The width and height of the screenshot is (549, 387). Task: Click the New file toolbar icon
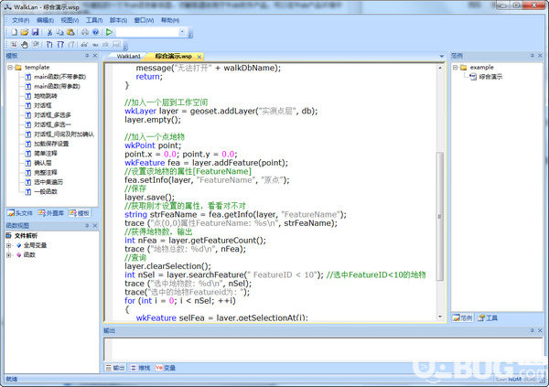(14, 32)
